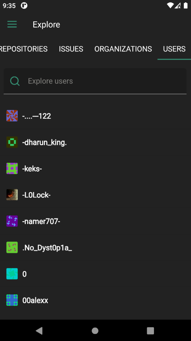Open the recent apps overview

coord(150,331)
